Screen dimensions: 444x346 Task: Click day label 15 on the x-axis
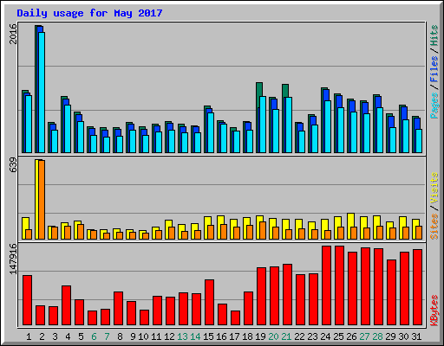(208, 336)
